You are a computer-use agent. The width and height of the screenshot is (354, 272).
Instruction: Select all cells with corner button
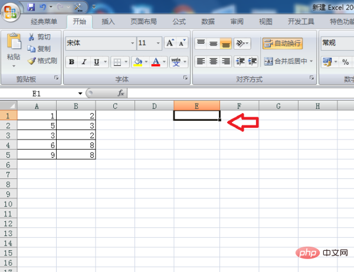[x=9, y=105]
